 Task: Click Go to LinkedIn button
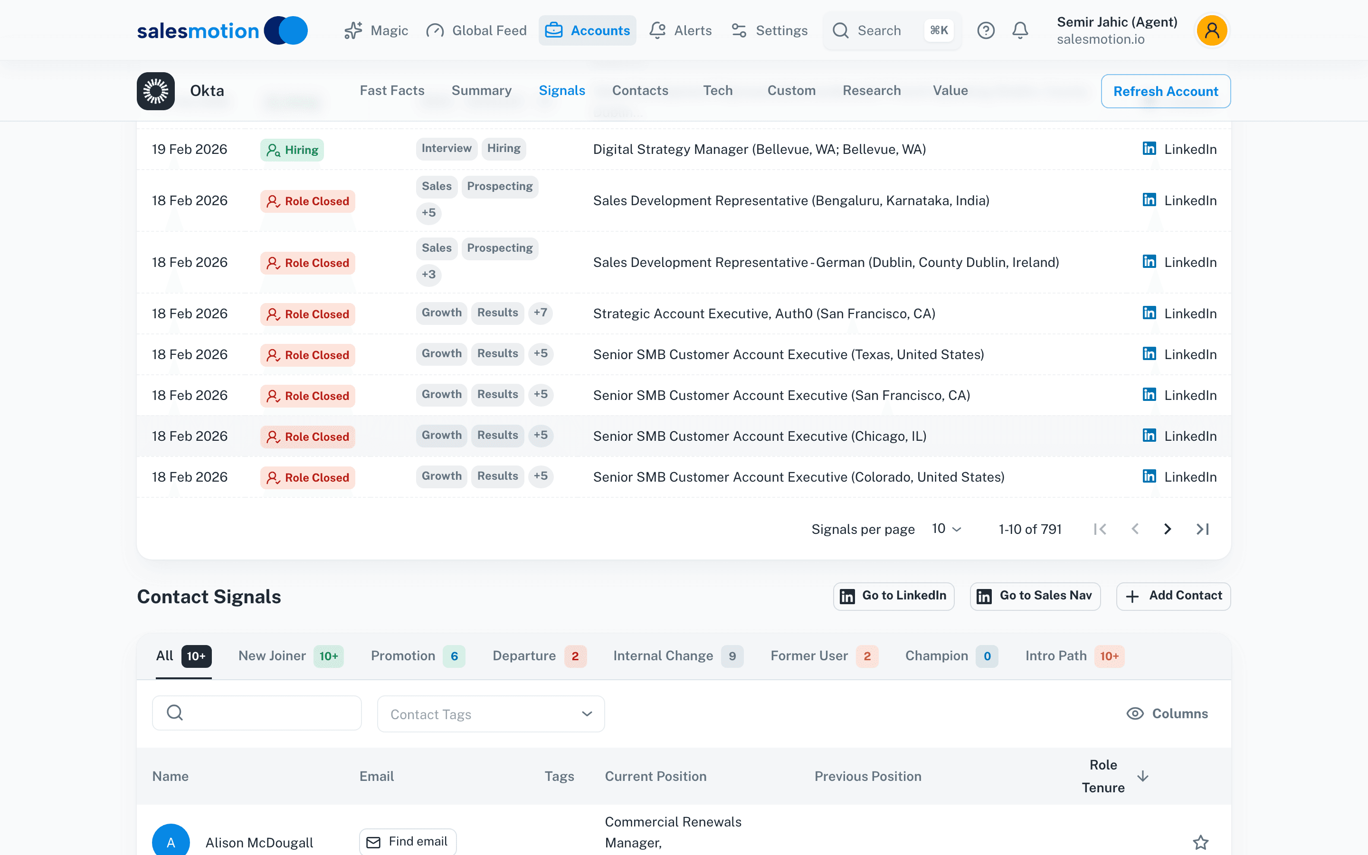pos(893,596)
